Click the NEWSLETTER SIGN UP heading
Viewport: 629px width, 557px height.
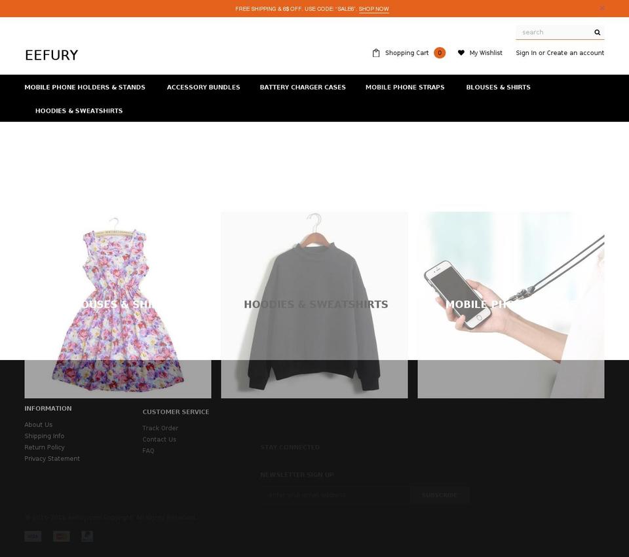click(297, 475)
